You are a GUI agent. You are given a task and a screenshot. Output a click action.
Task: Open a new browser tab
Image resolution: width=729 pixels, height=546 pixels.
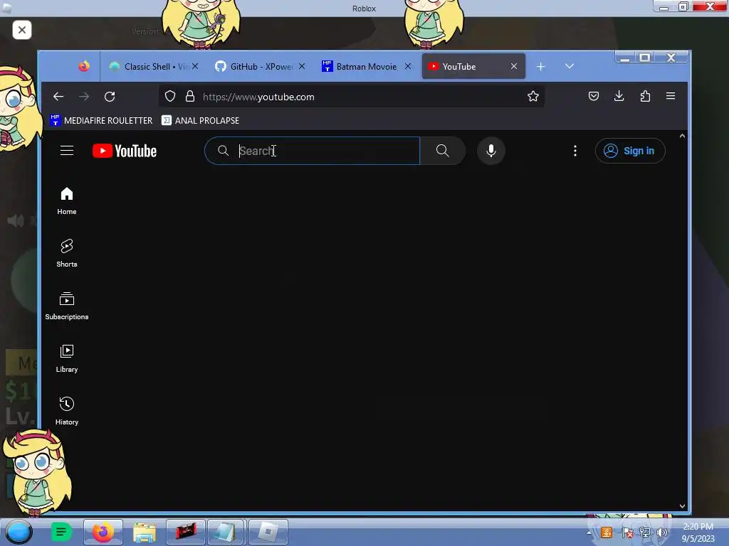[x=541, y=67]
